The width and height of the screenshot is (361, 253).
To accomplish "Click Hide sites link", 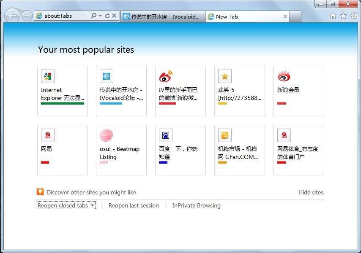I will click(311, 192).
